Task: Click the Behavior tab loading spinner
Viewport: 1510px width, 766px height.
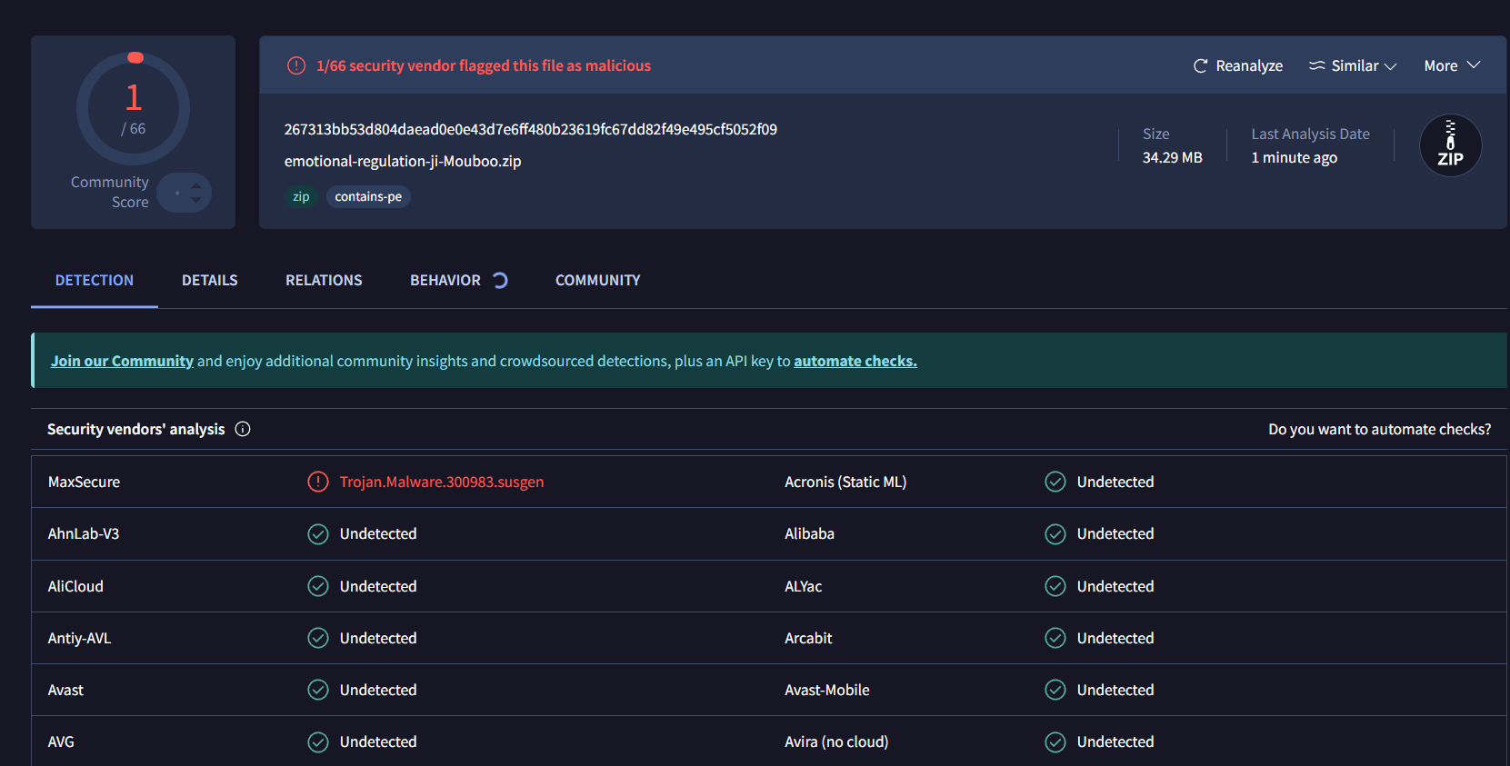Action: pos(500,280)
